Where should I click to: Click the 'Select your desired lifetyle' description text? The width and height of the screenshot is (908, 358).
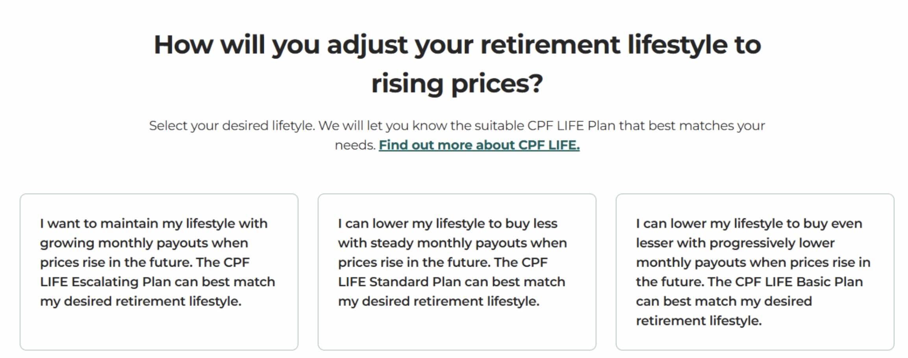point(457,126)
